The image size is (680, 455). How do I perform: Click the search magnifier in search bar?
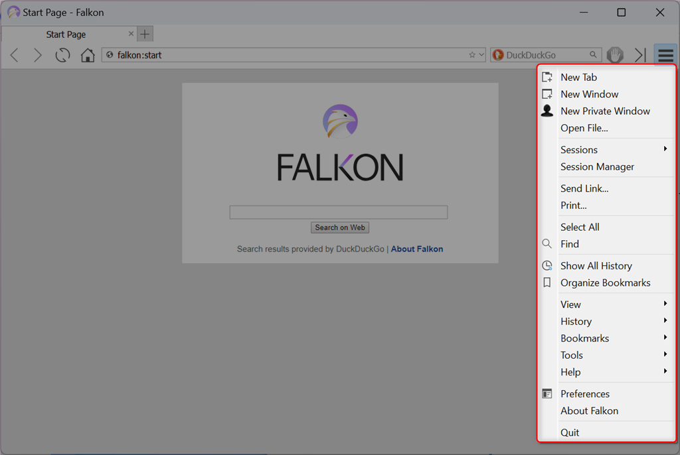(593, 54)
